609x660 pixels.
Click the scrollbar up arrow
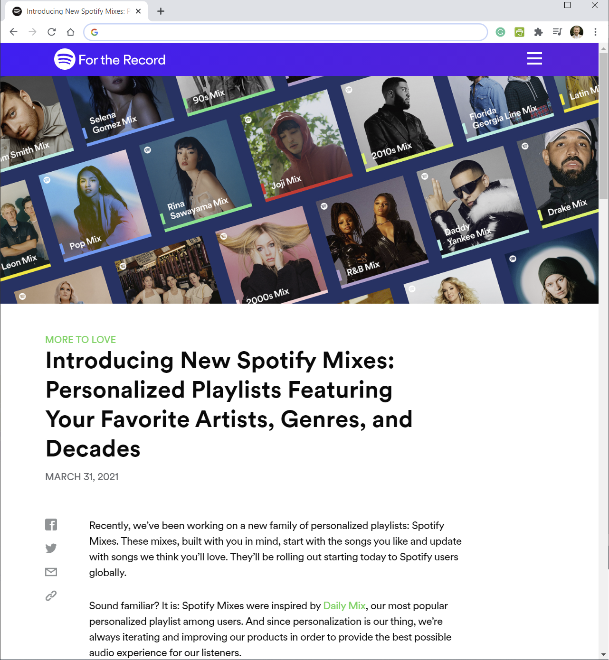point(603,48)
